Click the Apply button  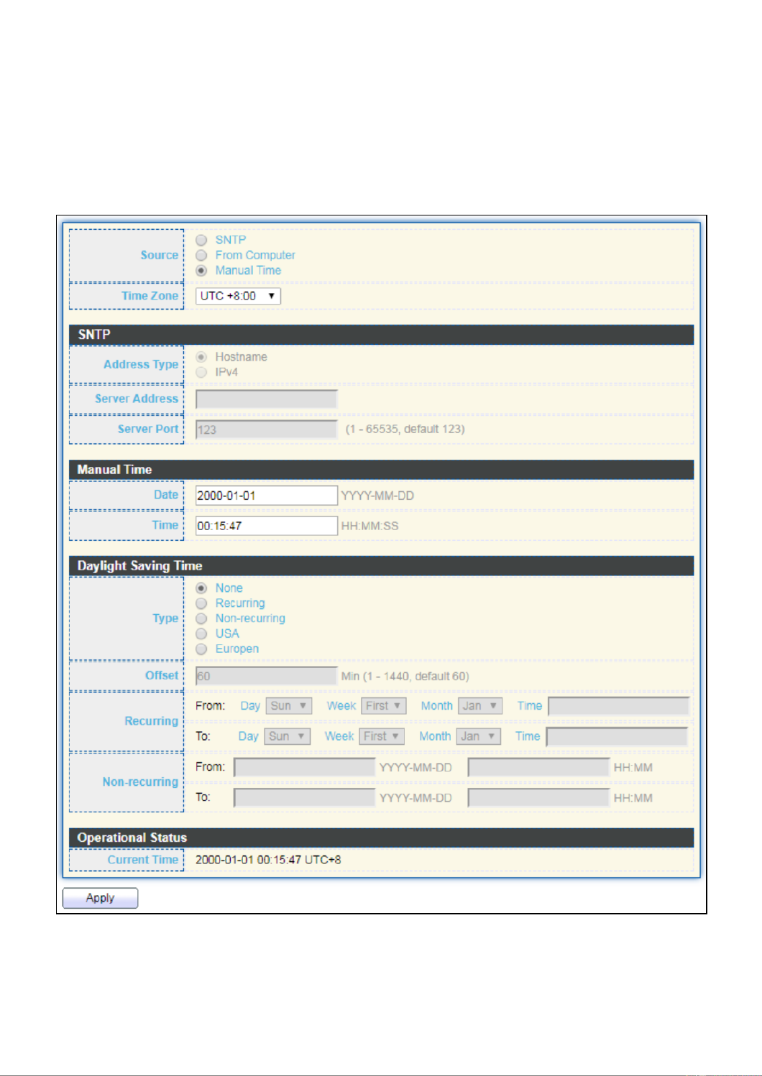point(100,898)
